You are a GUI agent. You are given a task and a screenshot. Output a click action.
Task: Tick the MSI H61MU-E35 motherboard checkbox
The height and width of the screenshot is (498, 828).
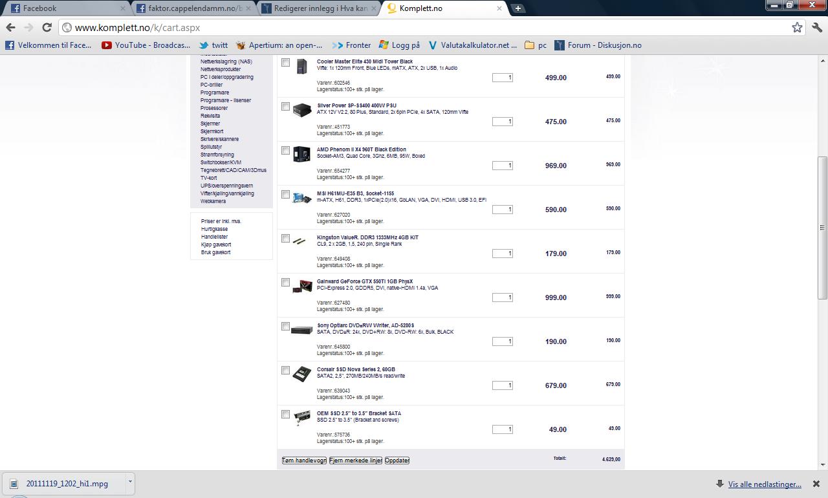click(285, 195)
